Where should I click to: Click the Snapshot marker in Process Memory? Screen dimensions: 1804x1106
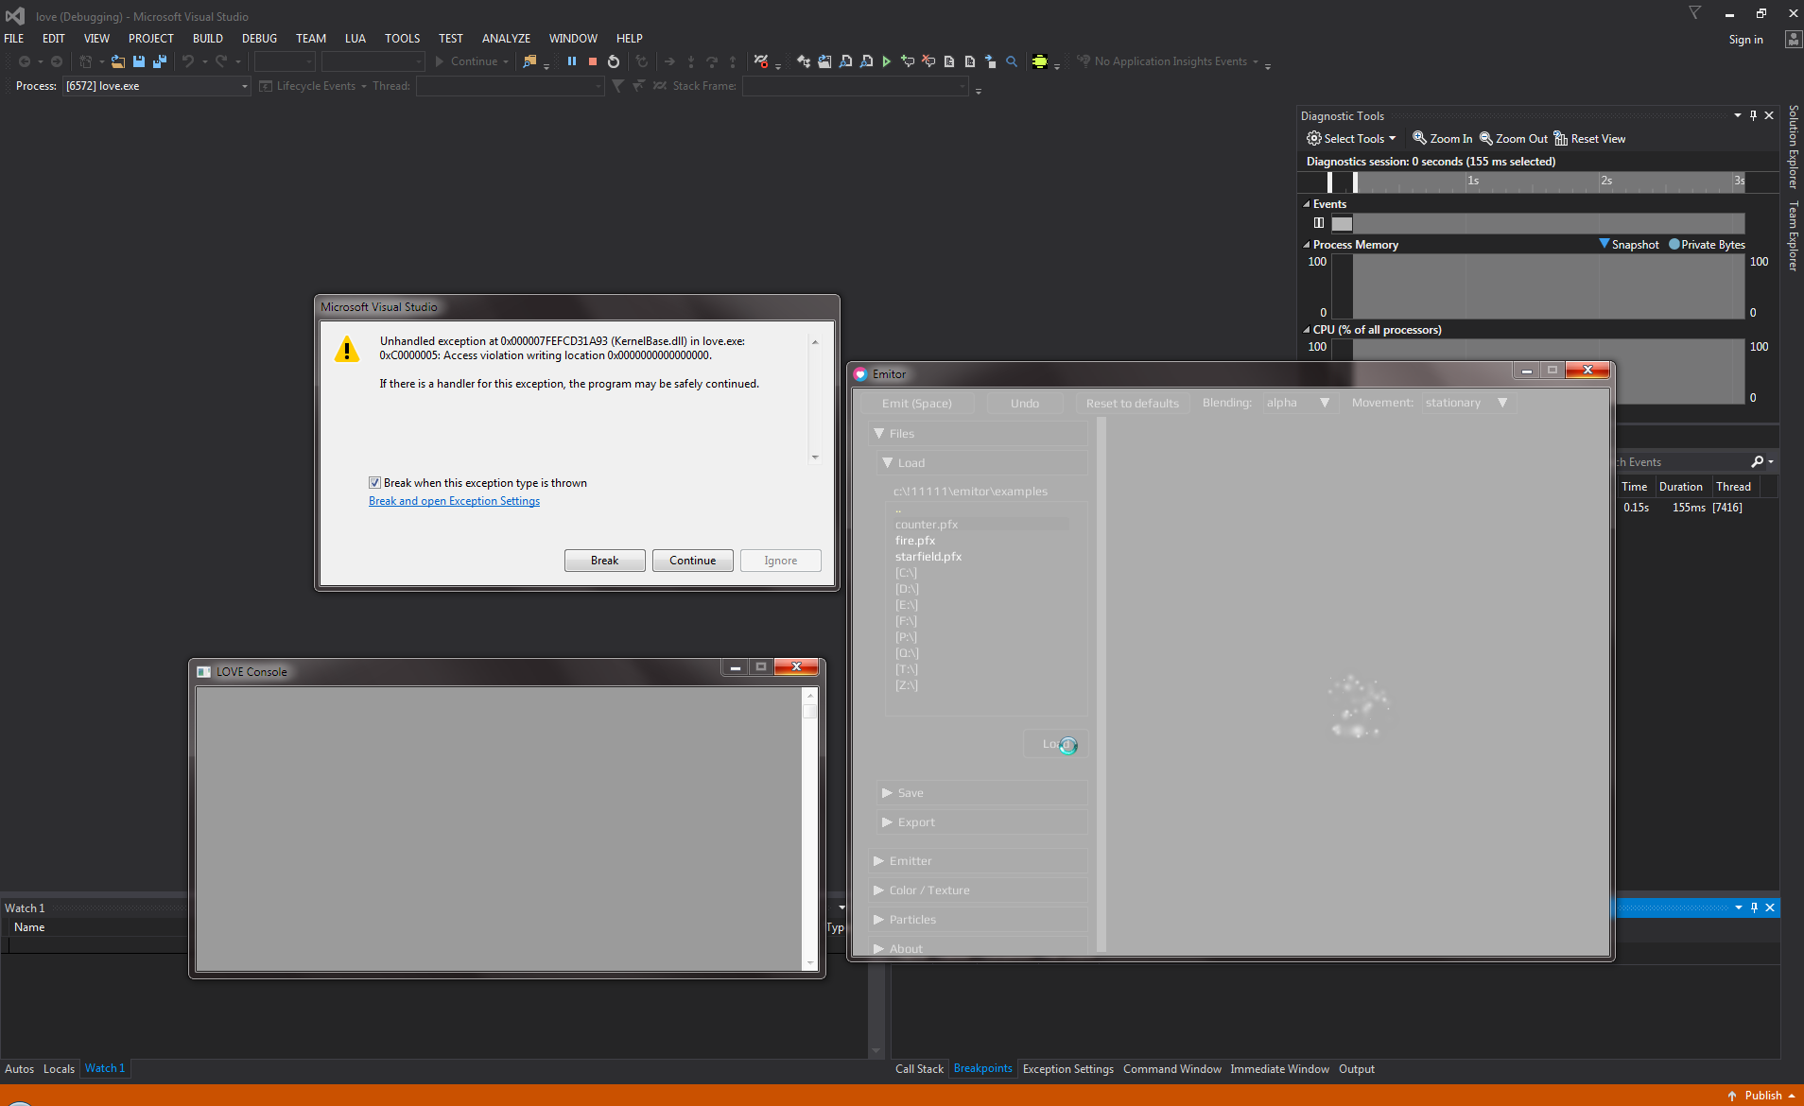(1605, 244)
